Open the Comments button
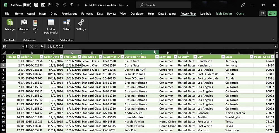The height and width of the screenshot is (133, 279). [x=262, y=13]
